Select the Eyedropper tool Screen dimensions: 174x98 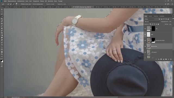tap(2, 21)
